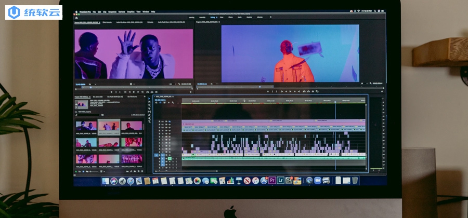Switch Project panel to List view
Image resolution: width=468 pixels, height=218 pixels.
(80, 171)
